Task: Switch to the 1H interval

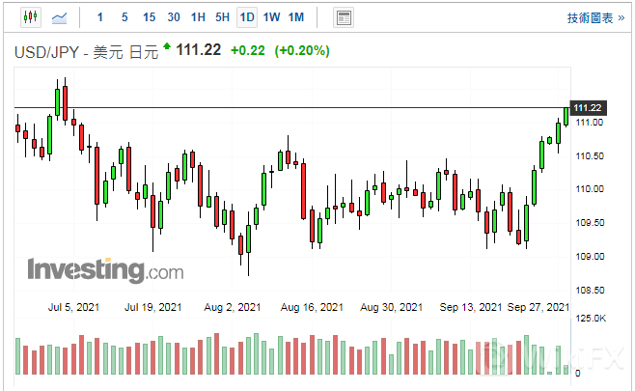Action: coord(198,17)
